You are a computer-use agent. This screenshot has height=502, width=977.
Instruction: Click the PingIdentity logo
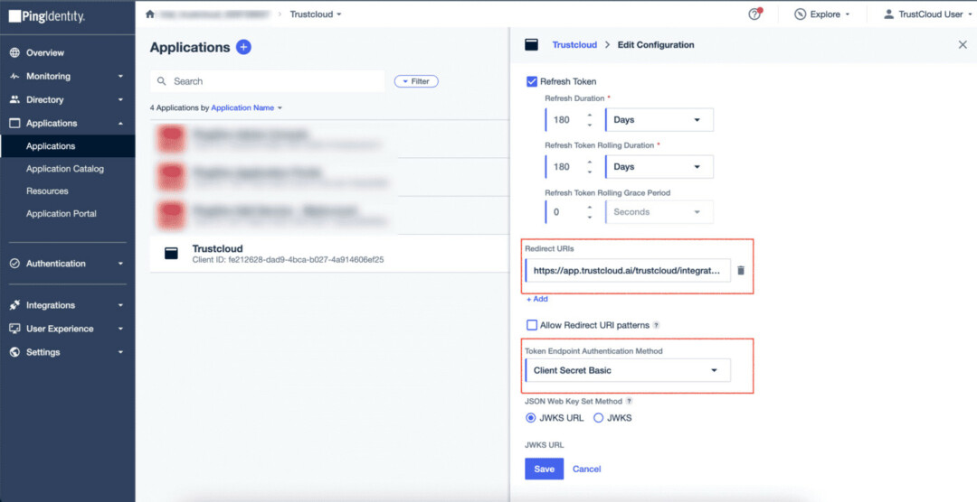click(47, 17)
